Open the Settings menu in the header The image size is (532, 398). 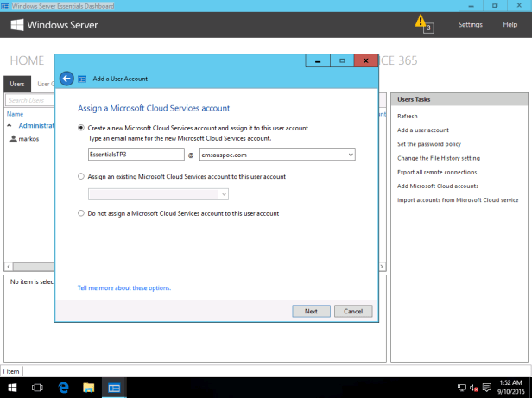470,24
